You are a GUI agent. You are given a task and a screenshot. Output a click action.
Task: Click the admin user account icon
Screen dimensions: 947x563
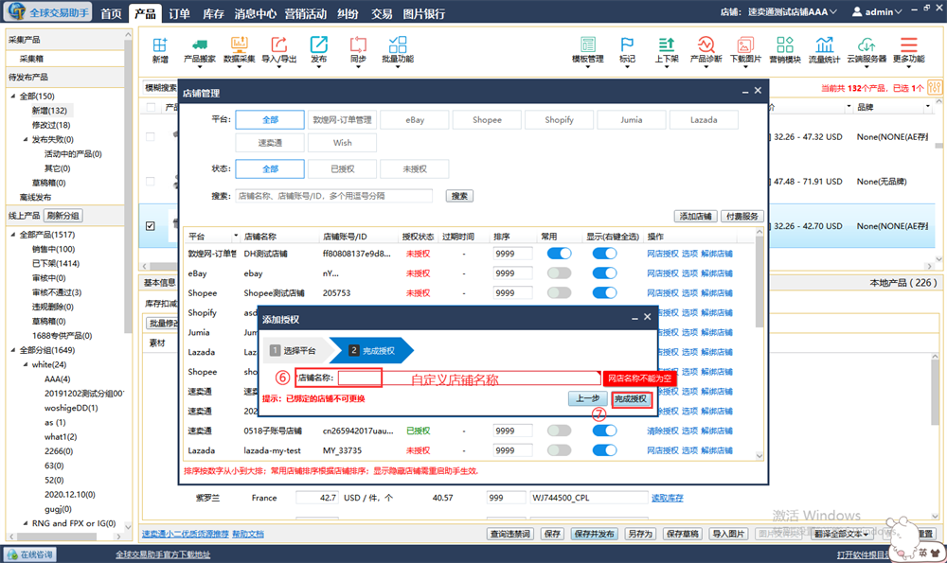856,11
